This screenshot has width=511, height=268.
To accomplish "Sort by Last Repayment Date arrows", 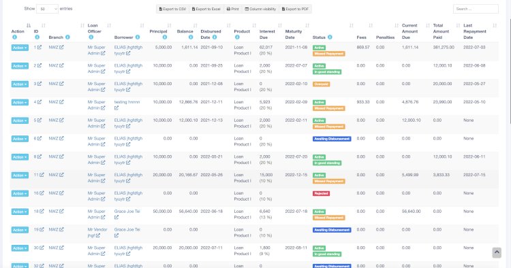I will coord(495,25).
